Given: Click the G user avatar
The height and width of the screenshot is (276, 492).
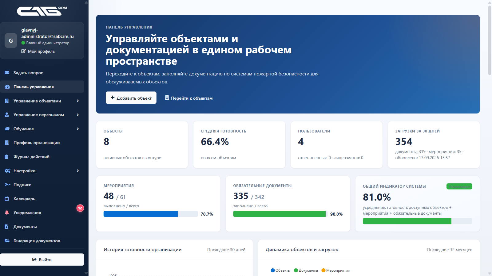Looking at the screenshot, I should [11, 40].
